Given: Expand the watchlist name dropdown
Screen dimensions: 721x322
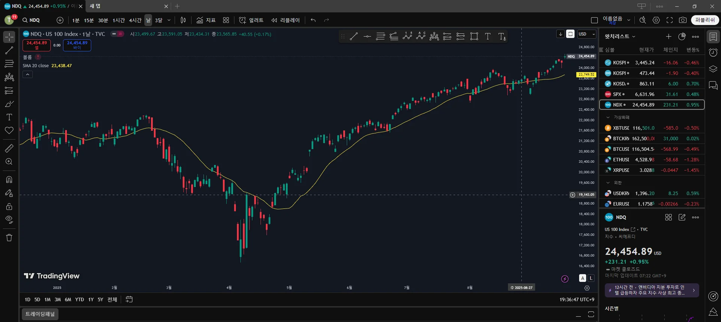Looking at the screenshot, I should tap(620, 36).
